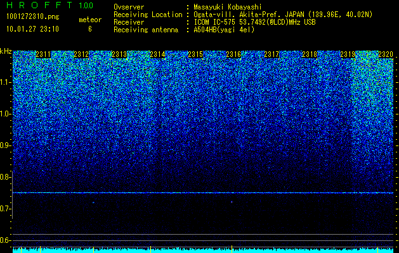The image size is (399, 253).
Task: Click the yellow bottom marker below the 2316 echo
Action: [x=232, y=249]
